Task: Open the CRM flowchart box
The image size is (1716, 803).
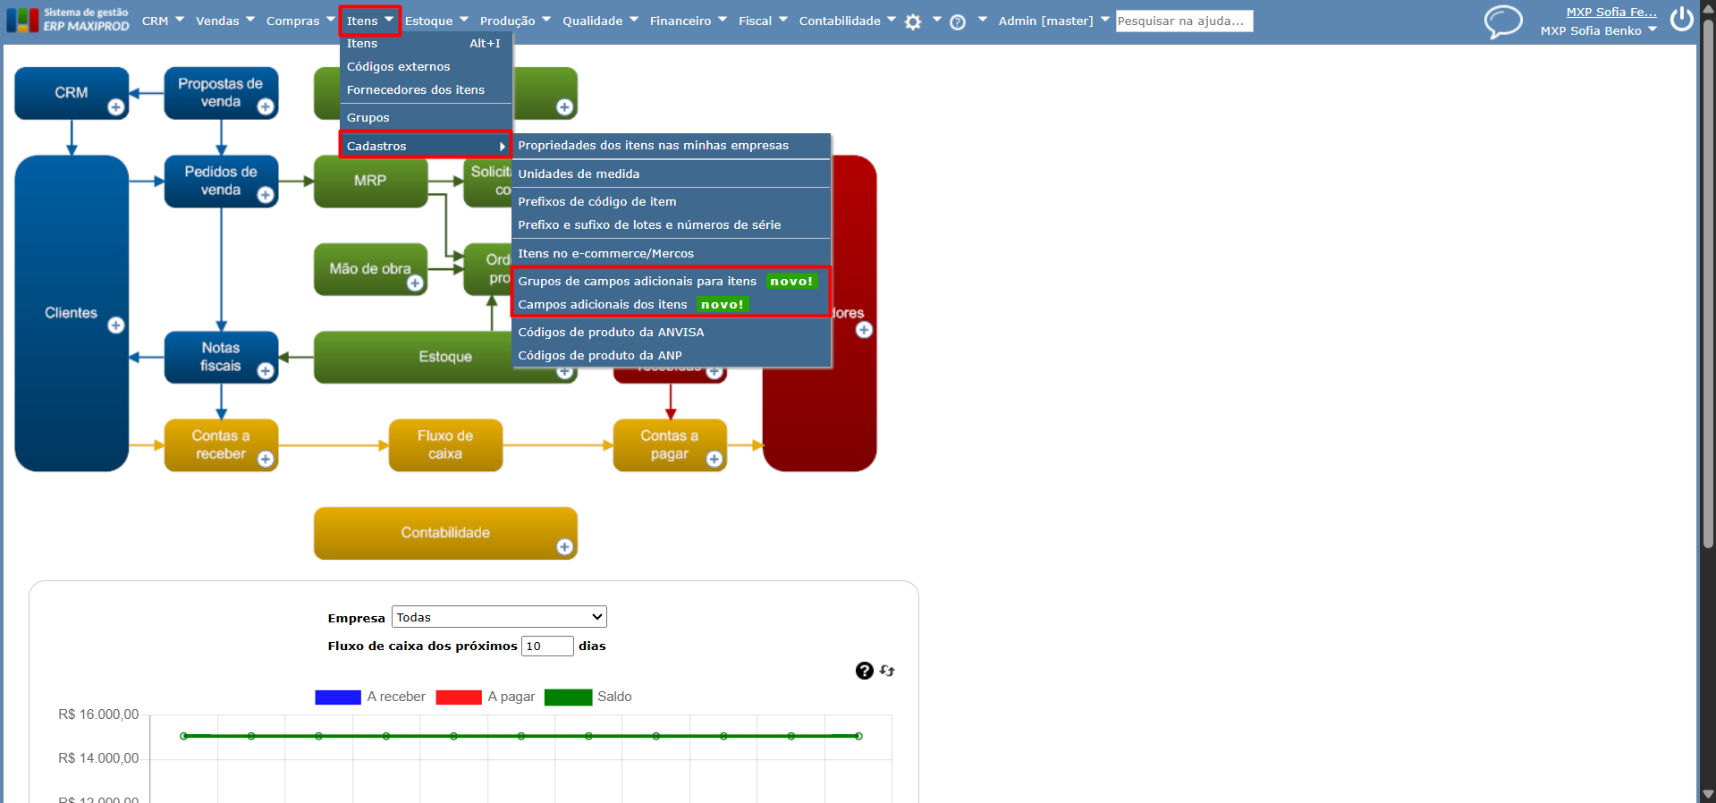Action: coord(72,93)
